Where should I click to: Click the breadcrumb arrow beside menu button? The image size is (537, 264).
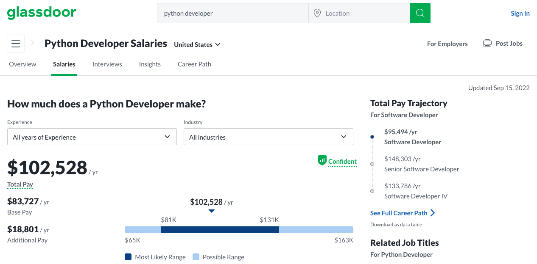pyautogui.click(x=33, y=43)
